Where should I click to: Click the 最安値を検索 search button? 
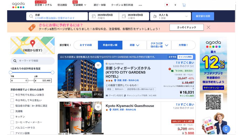pos(203,16)
